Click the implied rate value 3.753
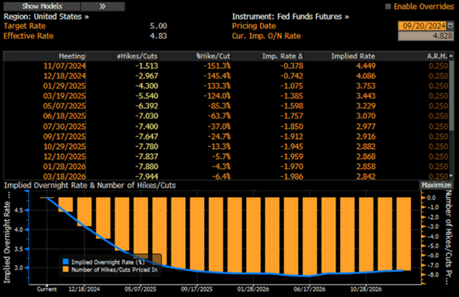Image resolution: width=459 pixels, height=297 pixels. click(x=365, y=85)
